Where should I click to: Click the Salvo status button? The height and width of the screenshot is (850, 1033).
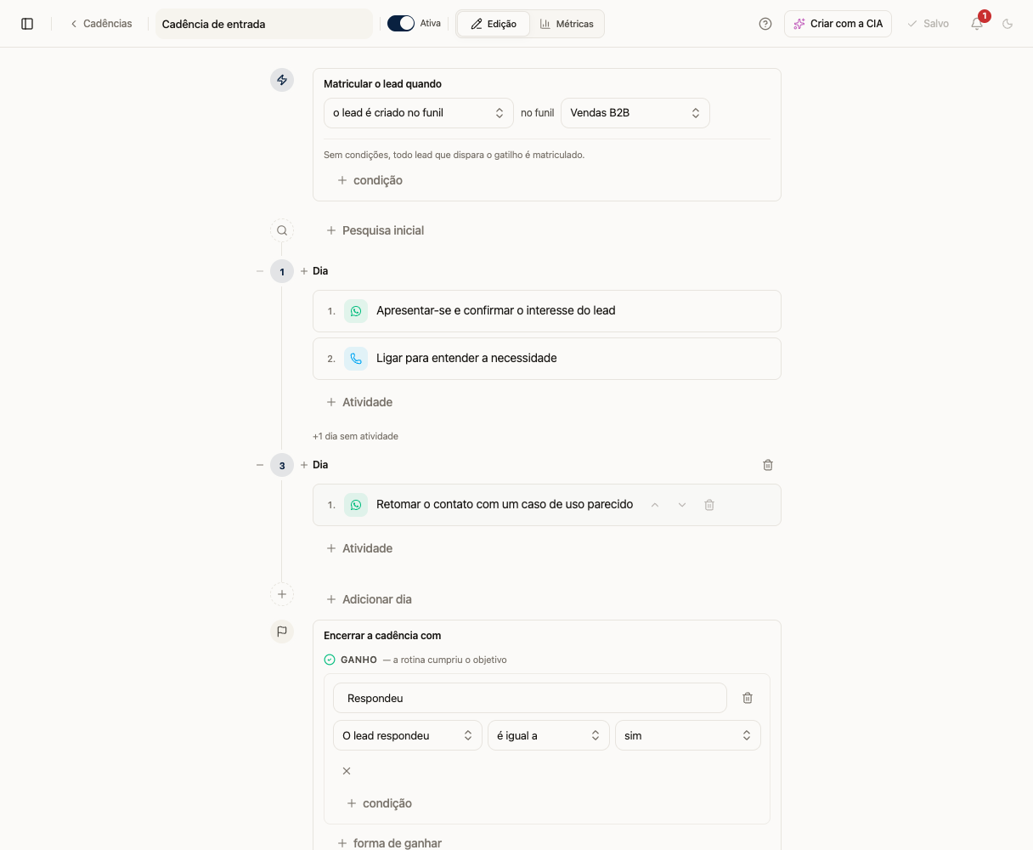[928, 24]
